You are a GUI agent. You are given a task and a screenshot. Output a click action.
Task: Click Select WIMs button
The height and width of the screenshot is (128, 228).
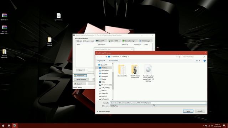tap(114, 41)
